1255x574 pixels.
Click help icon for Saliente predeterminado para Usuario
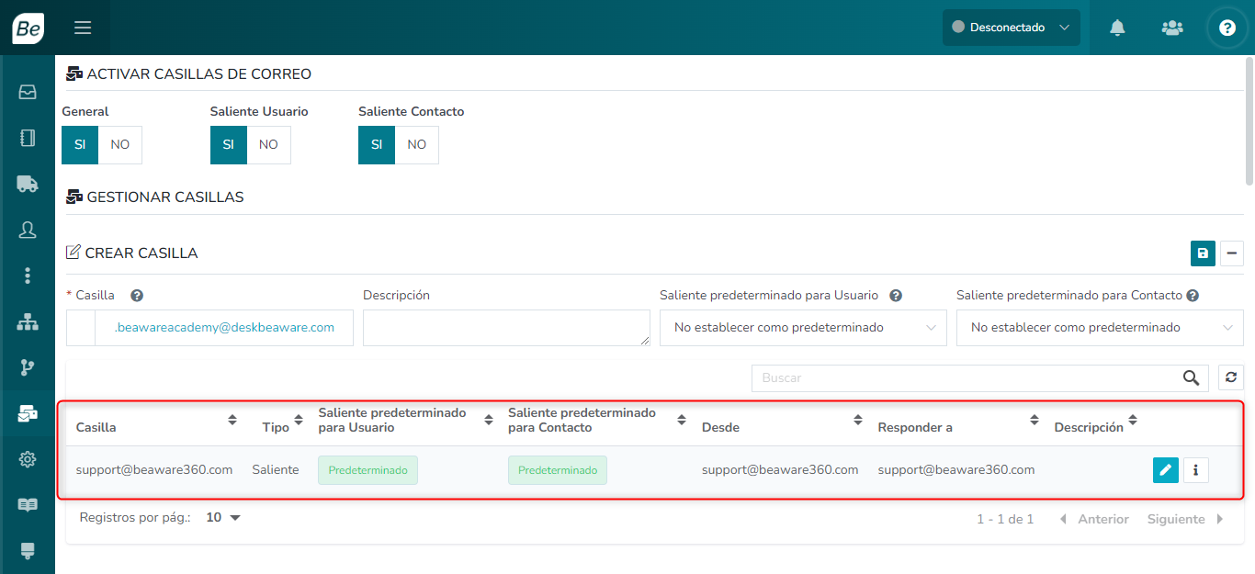(x=896, y=296)
